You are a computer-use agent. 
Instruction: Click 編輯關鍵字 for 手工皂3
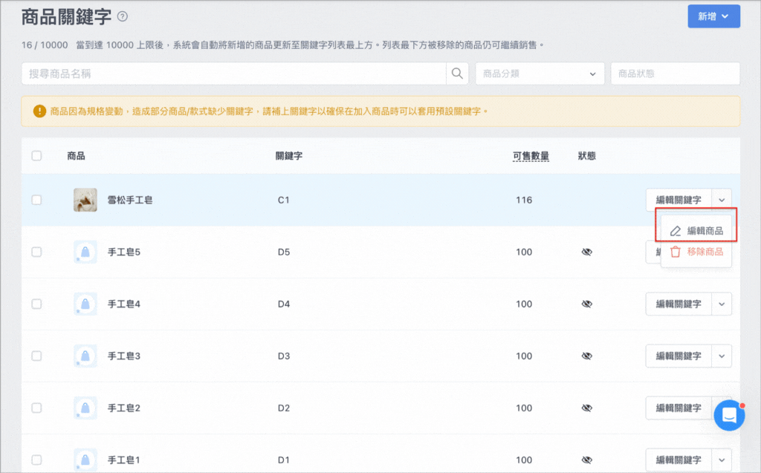coord(679,356)
